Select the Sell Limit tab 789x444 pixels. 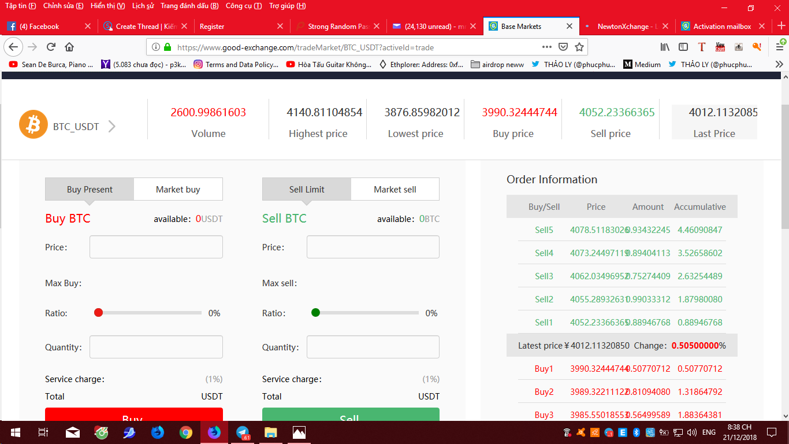click(307, 189)
